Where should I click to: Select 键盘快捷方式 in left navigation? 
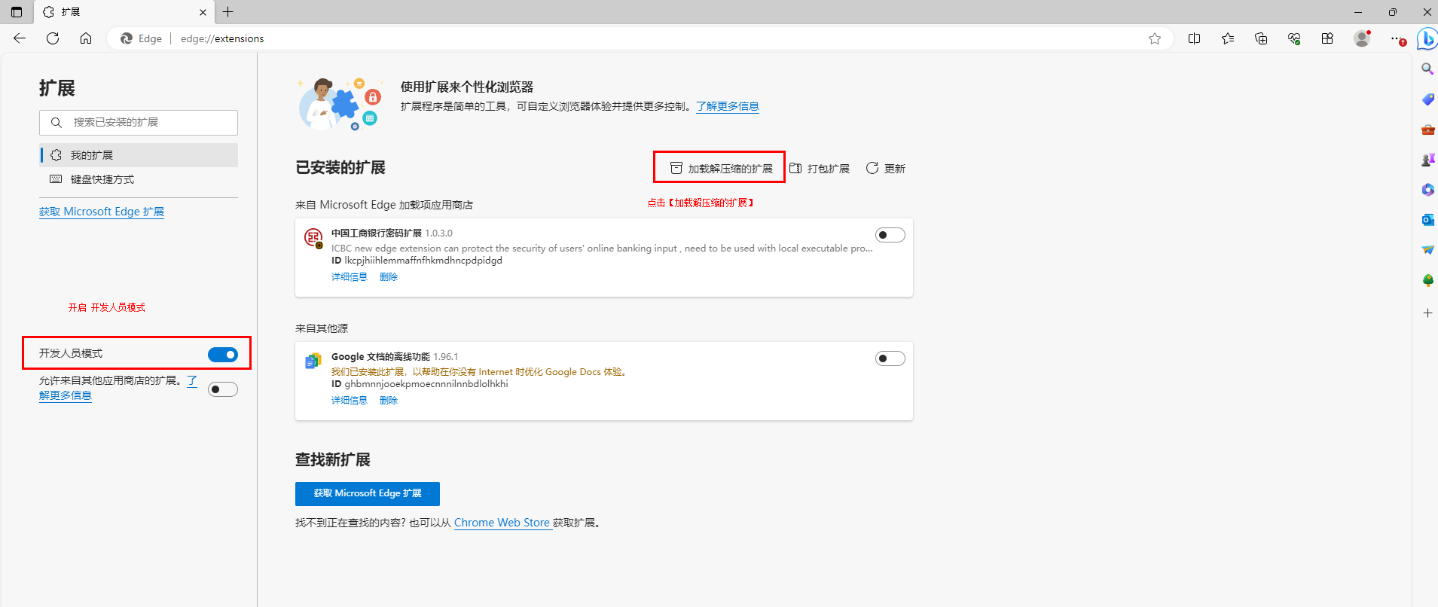click(x=102, y=179)
